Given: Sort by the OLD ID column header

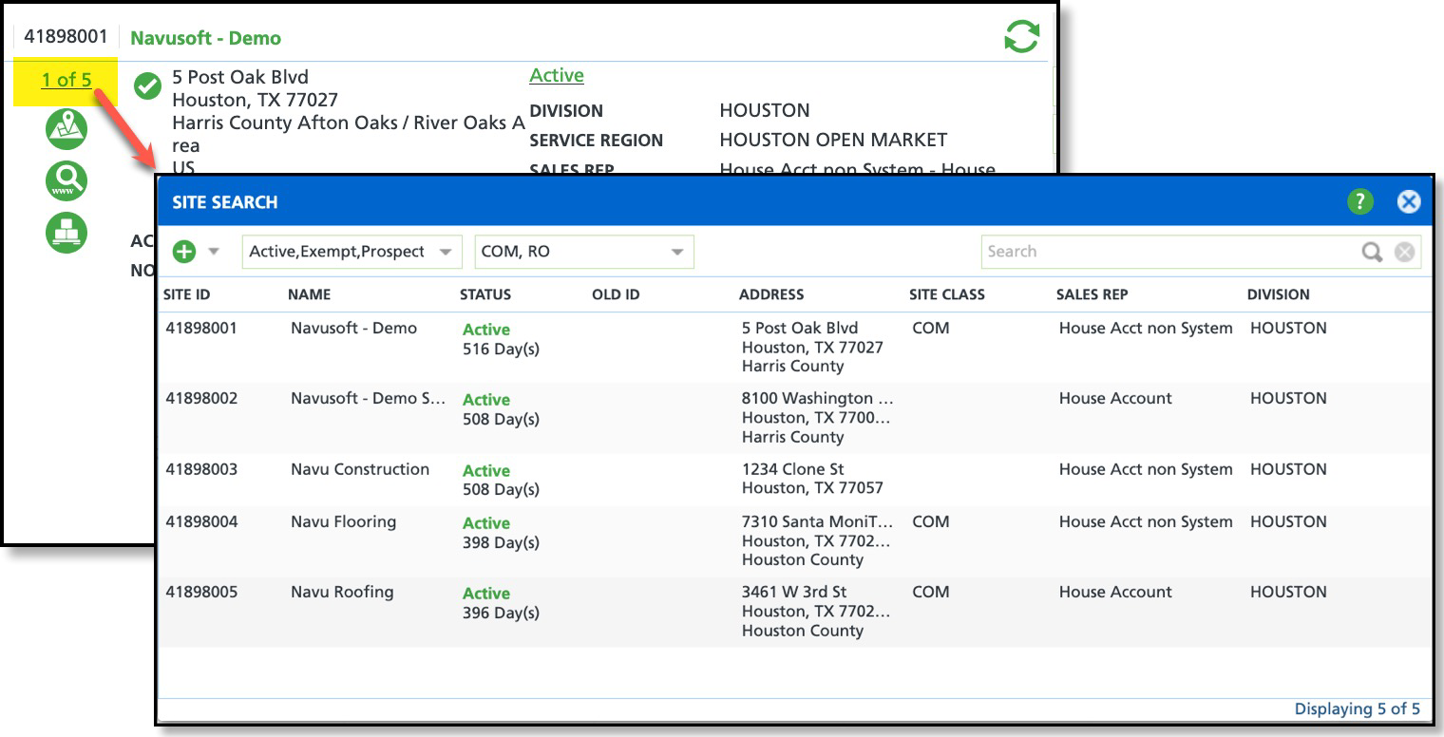Looking at the screenshot, I should pos(616,294).
